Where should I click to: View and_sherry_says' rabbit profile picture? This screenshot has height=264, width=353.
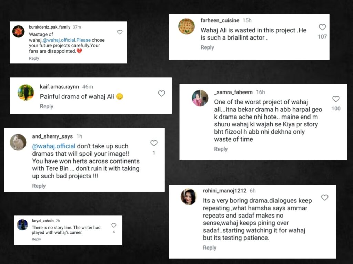[18, 142]
